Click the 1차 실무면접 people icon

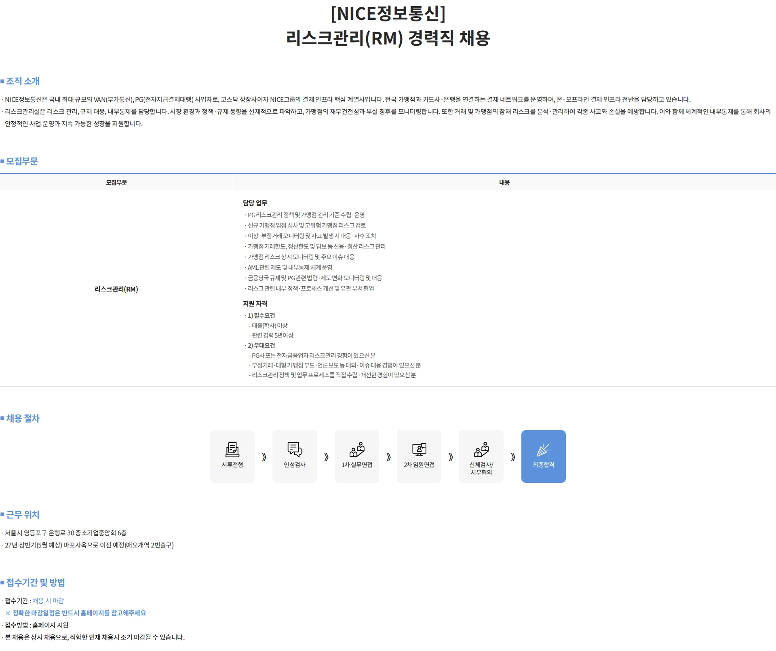point(357,449)
